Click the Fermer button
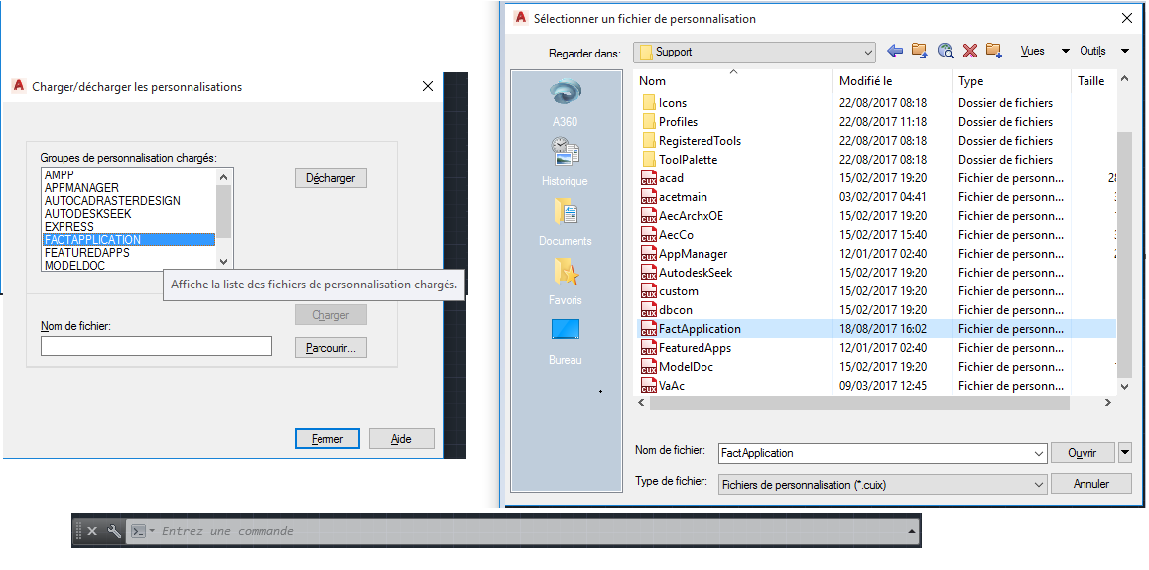This screenshot has height=570, width=1149. pyautogui.click(x=327, y=439)
